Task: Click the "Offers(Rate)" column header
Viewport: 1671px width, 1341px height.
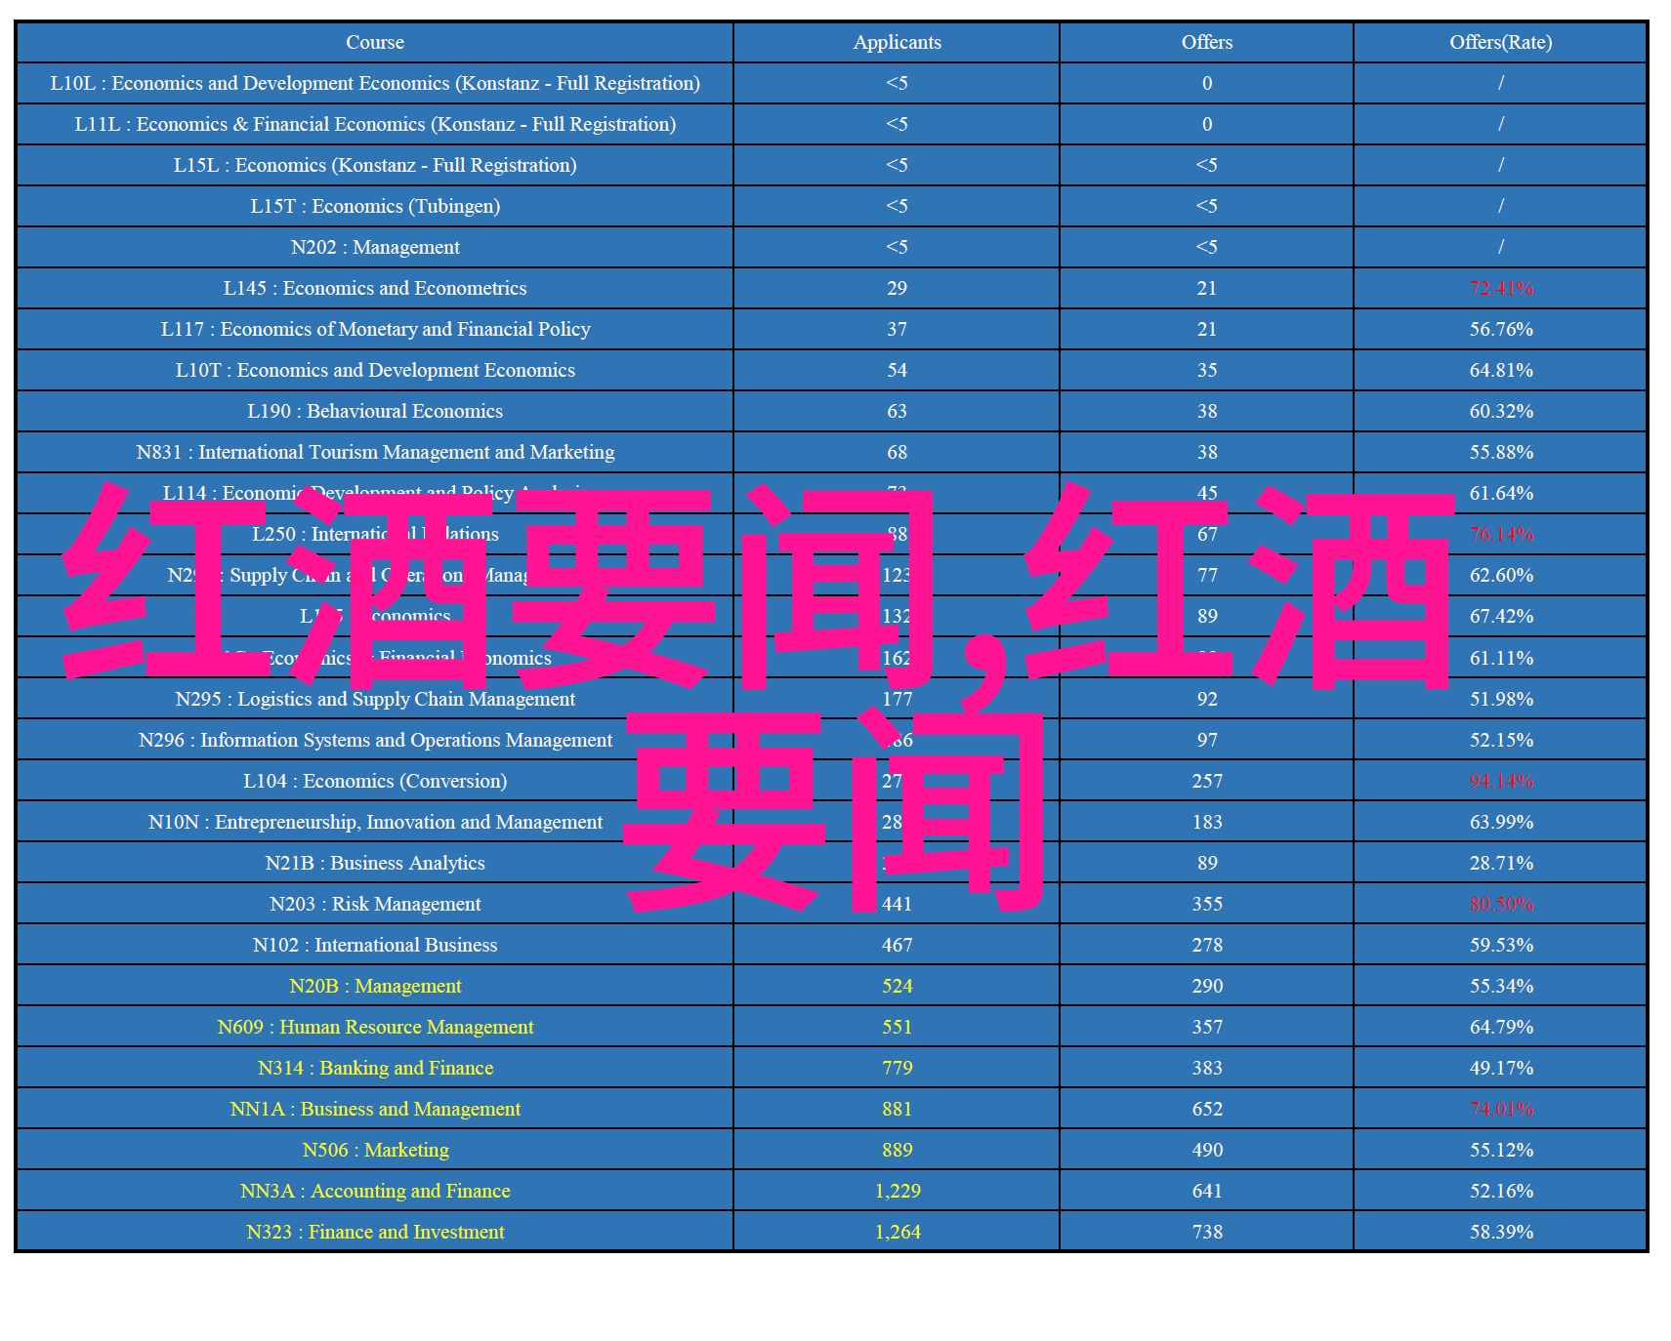Action: (1500, 42)
